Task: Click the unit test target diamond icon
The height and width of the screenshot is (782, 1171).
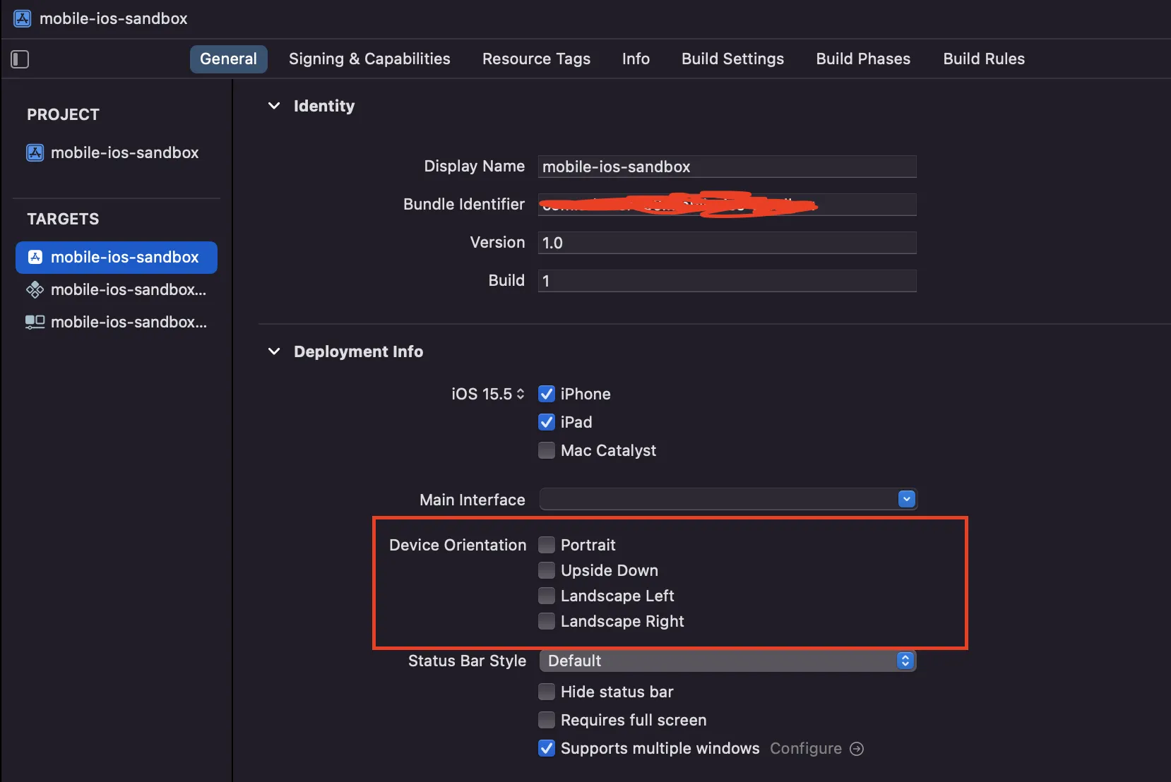Action: (35, 289)
